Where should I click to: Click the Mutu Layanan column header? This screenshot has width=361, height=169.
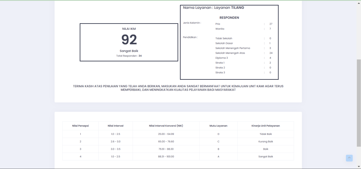pos(219,125)
